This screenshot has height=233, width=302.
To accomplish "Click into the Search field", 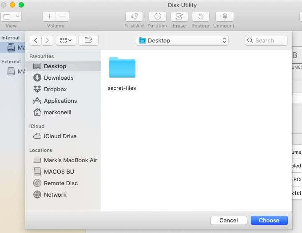I will [266, 40].
